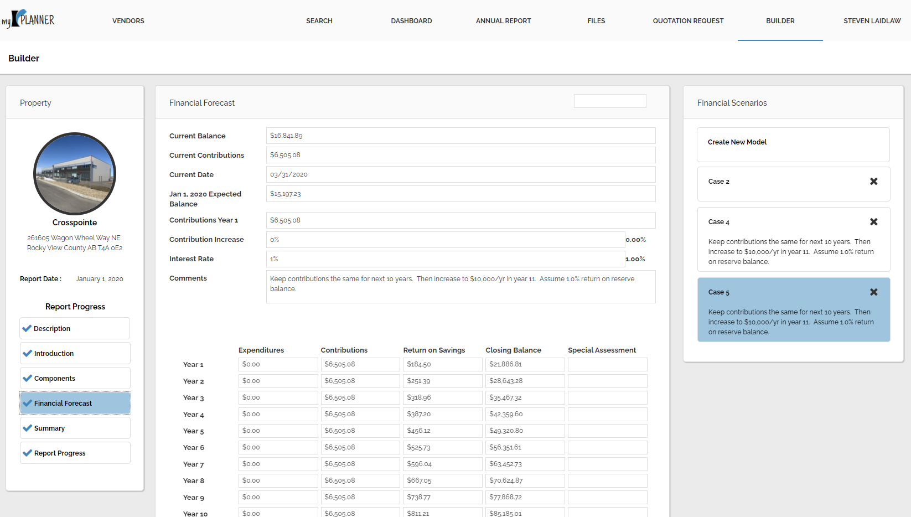This screenshot has width=911, height=517.
Task: Open Quotation Request page
Action: point(688,21)
